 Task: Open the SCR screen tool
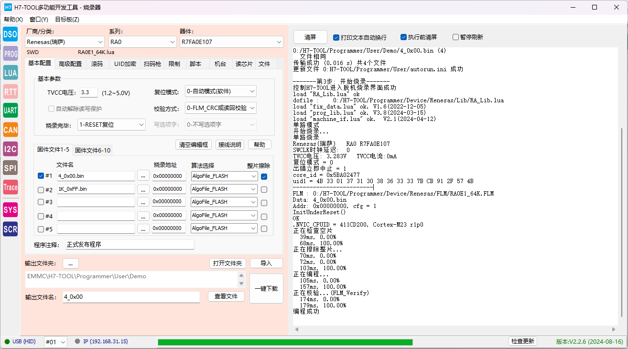coord(10,229)
